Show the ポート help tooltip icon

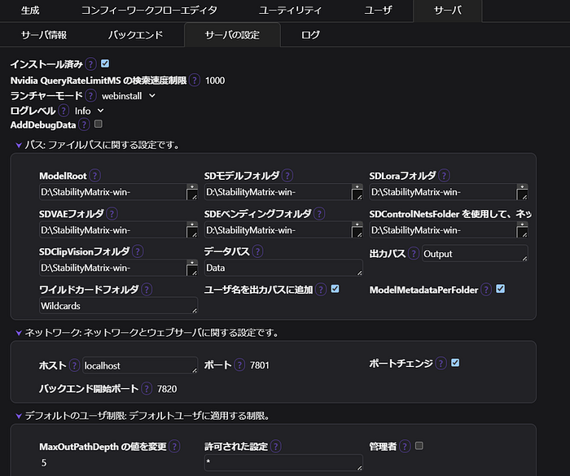point(239,365)
